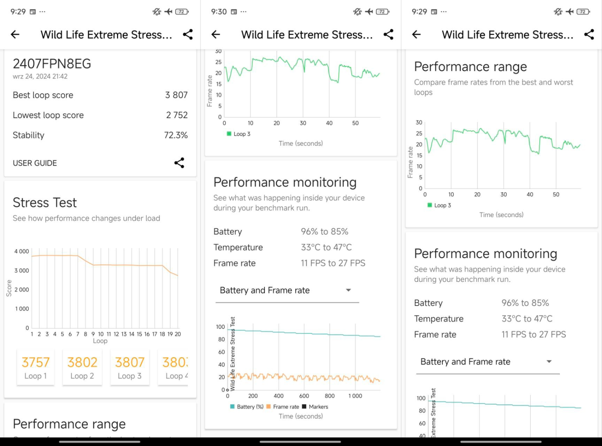Screen dimensions: 602x446
Task: Open the USER GUIDE link
Action: pyautogui.click(x=35, y=163)
